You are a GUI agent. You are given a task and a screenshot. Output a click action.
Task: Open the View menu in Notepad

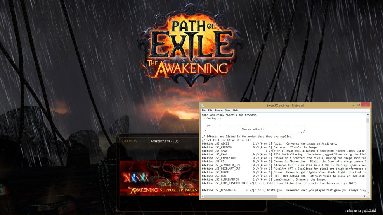(x=228, y=111)
